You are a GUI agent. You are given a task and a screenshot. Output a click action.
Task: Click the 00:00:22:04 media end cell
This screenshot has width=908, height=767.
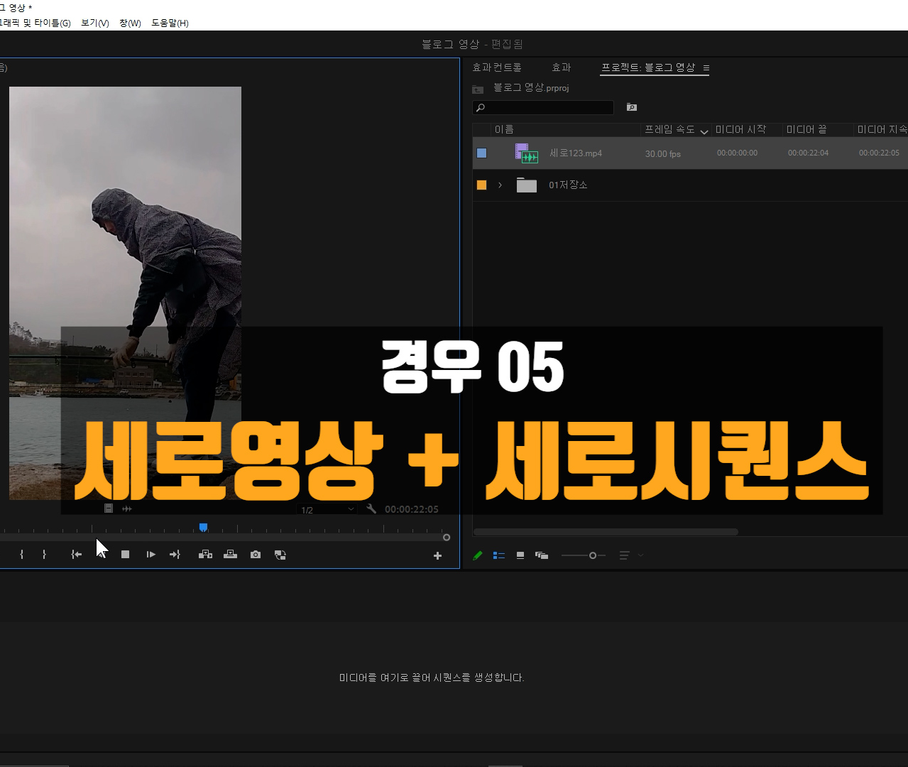808,153
